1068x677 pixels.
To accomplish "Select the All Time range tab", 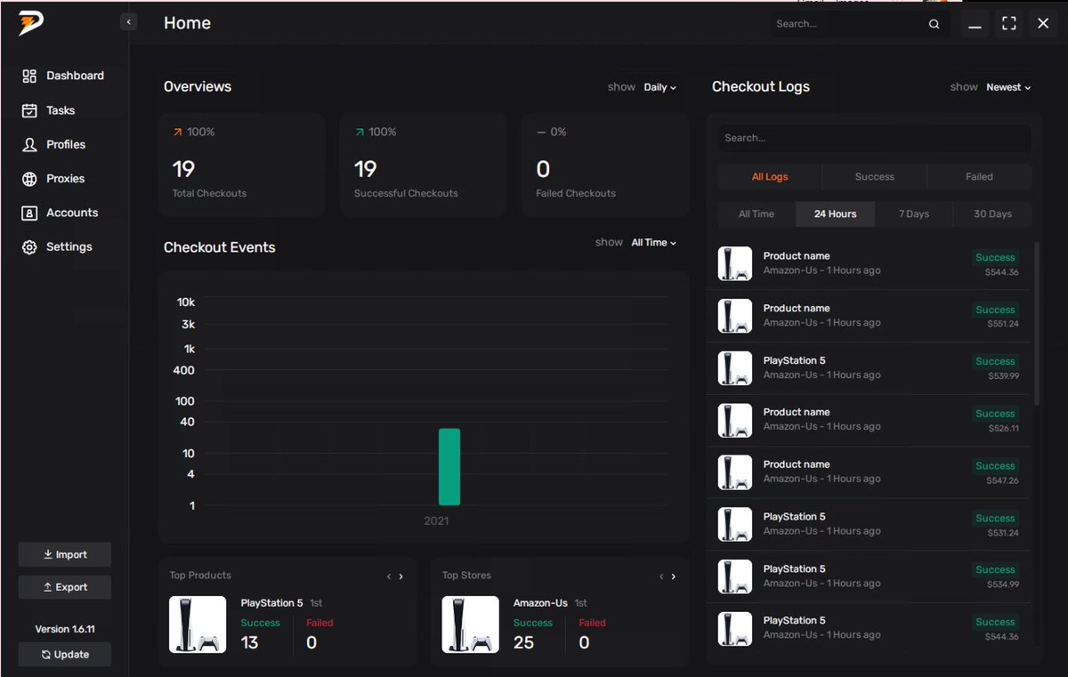I will [x=756, y=214].
